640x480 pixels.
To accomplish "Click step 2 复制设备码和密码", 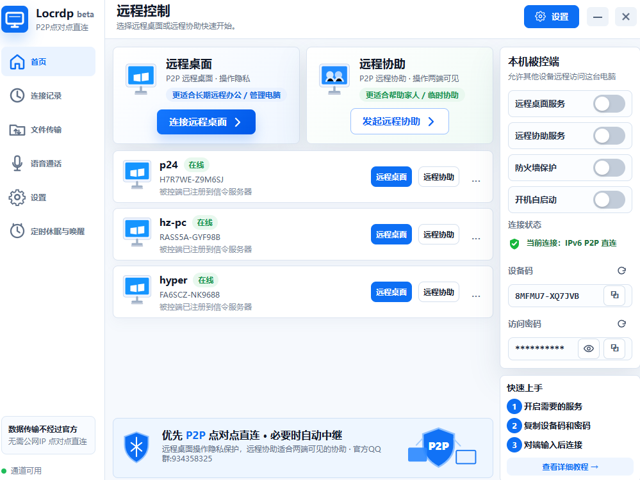I will (548, 426).
